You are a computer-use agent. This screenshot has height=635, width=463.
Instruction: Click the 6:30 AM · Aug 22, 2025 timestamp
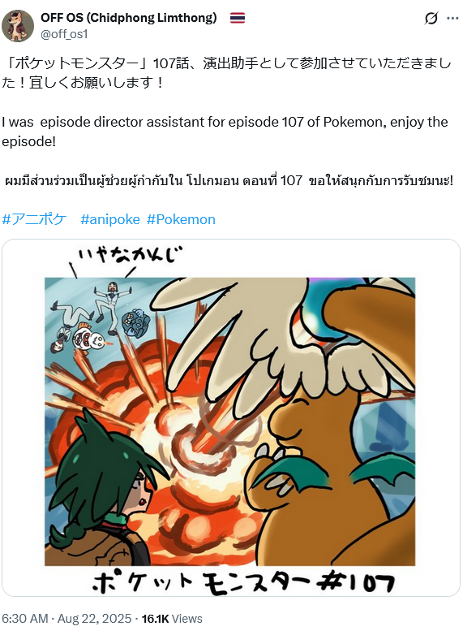point(66,619)
